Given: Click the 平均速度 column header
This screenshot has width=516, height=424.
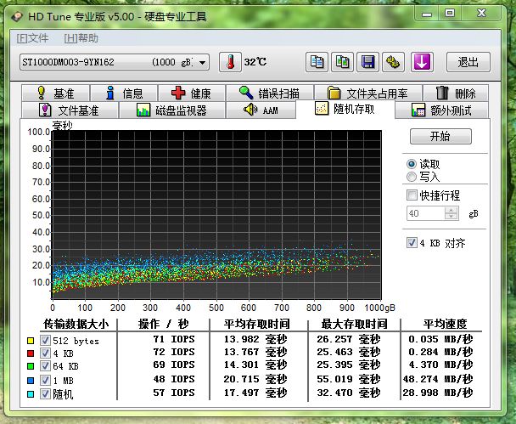Looking at the screenshot, I should pyautogui.click(x=445, y=324).
